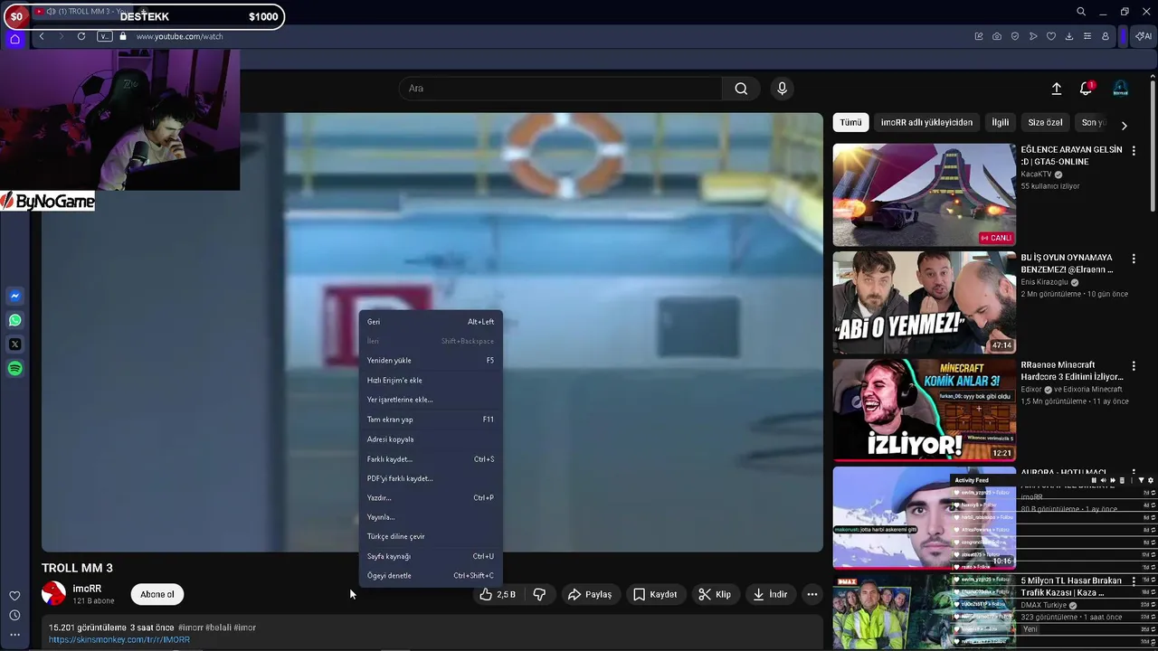Image resolution: width=1158 pixels, height=651 pixels.
Task: Like the video with 2,5 B thumbs up
Action: click(498, 594)
